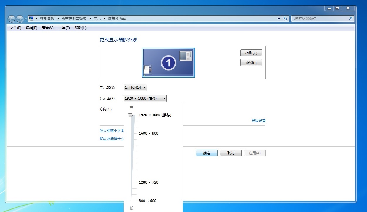This screenshot has height=212, width=367.
Task: Click the 方向(O): label
Action: click(106, 109)
